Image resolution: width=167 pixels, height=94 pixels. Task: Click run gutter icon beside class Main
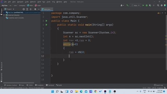(x=46, y=21)
